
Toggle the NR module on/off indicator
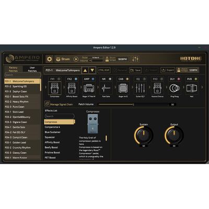pyautogui.click(x=110, y=79)
